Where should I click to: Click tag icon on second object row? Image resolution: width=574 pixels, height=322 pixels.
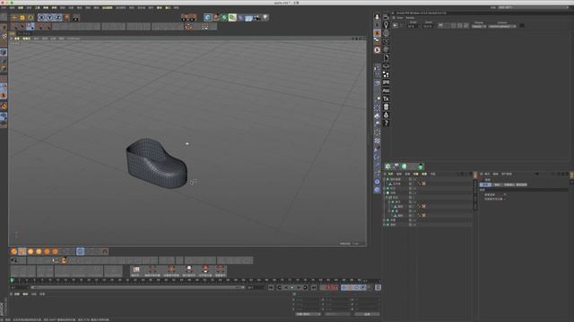point(424,183)
